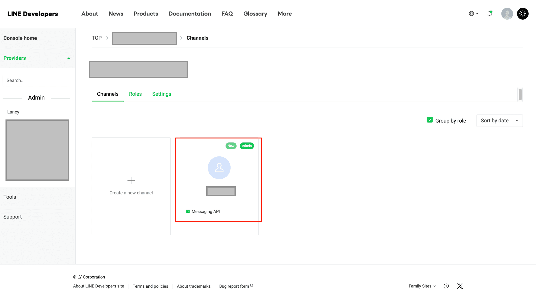The width and height of the screenshot is (536, 295).
Task: Select the Channels tab
Action: point(108,94)
